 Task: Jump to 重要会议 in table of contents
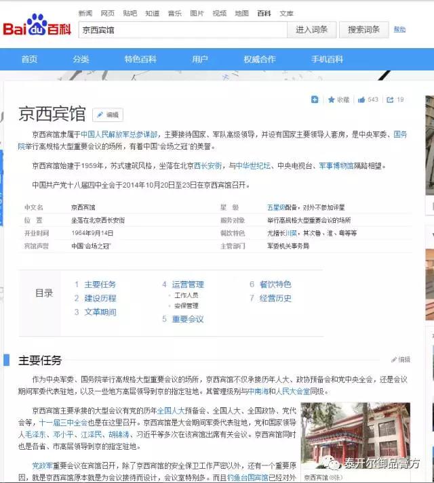188,319
